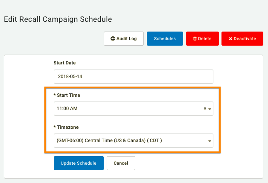Cancel editing the schedule

point(121,163)
